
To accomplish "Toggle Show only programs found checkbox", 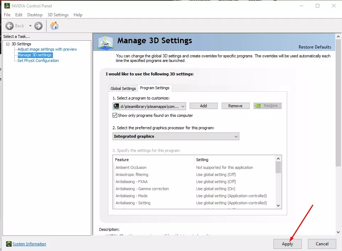I will coord(115,115).
